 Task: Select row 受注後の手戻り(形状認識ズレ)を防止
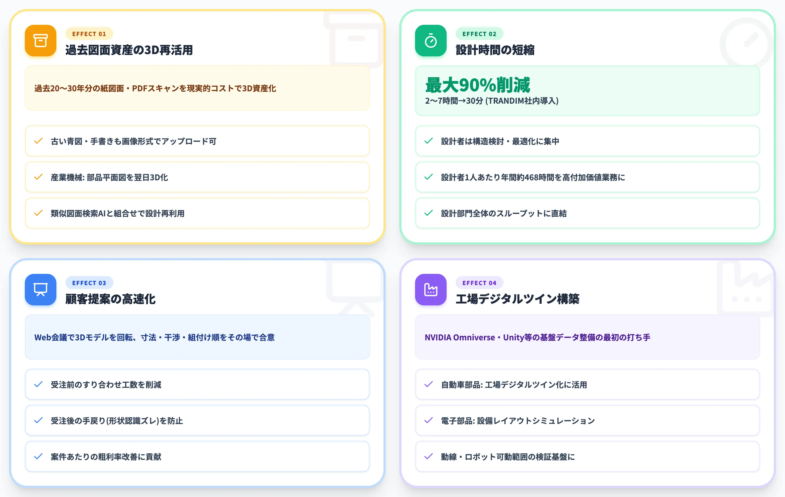coord(197,420)
